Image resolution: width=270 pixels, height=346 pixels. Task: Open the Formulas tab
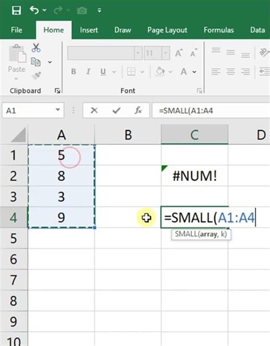click(x=219, y=30)
